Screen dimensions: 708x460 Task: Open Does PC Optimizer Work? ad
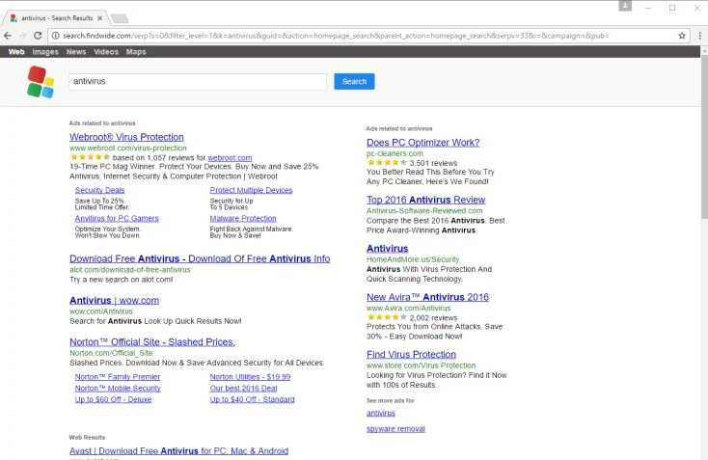tap(423, 142)
